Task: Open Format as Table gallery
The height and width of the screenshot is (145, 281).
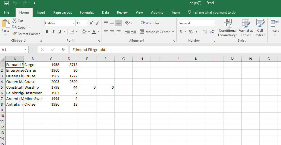Action: [x=246, y=28]
